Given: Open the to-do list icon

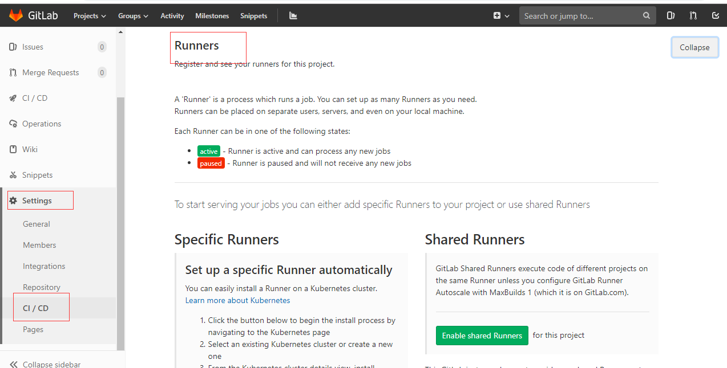Looking at the screenshot, I should 716,16.
